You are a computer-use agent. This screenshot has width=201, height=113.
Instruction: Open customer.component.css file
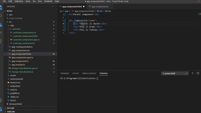24,33
